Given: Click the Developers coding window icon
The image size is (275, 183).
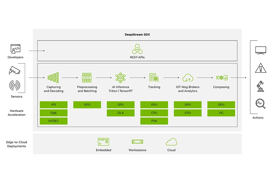Looking at the screenshot, I should [16, 49].
